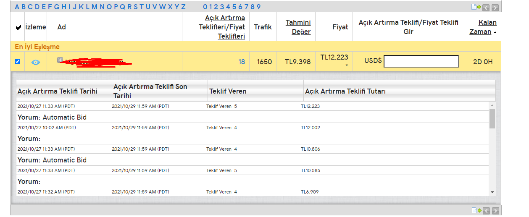Sort by the Trafik column

pos(263,27)
